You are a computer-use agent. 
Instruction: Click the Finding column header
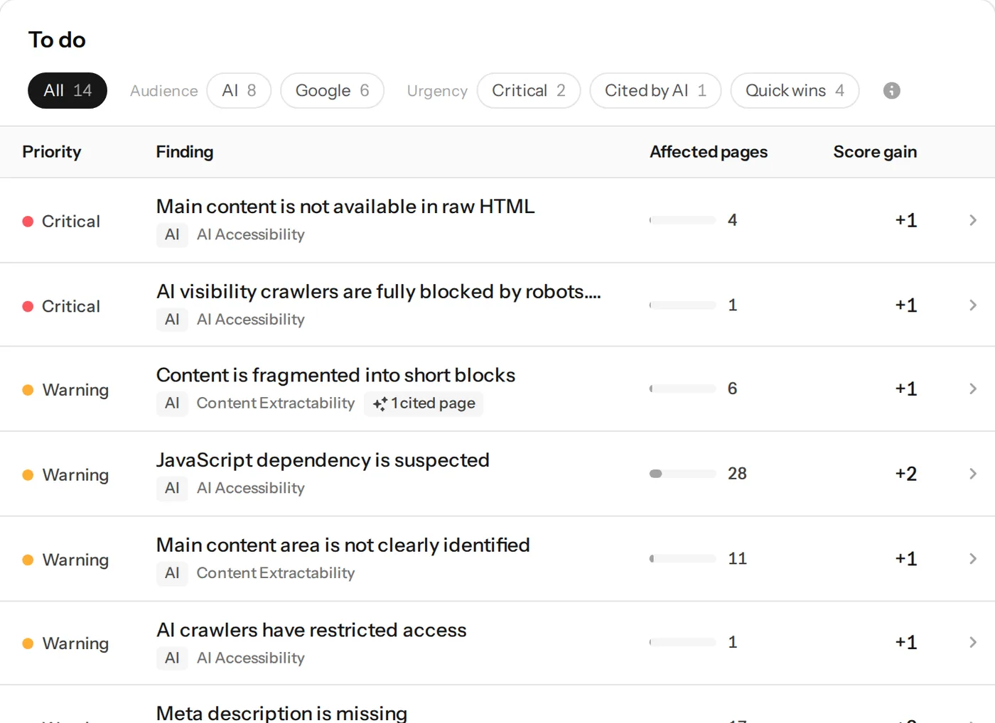point(185,152)
